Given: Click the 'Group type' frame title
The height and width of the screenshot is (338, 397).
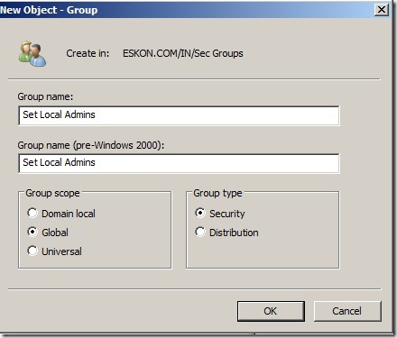Looking at the screenshot, I should tap(217, 193).
